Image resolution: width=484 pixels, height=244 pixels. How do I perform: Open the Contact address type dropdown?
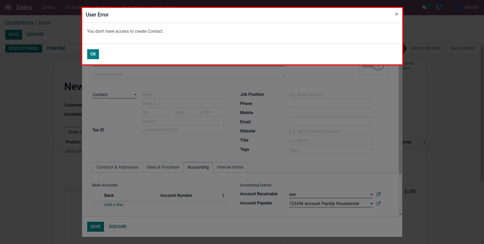tap(114, 95)
